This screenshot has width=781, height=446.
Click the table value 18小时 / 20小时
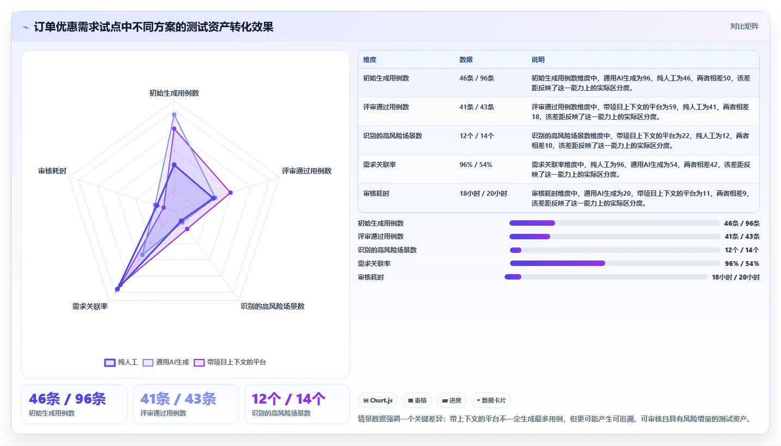point(483,194)
